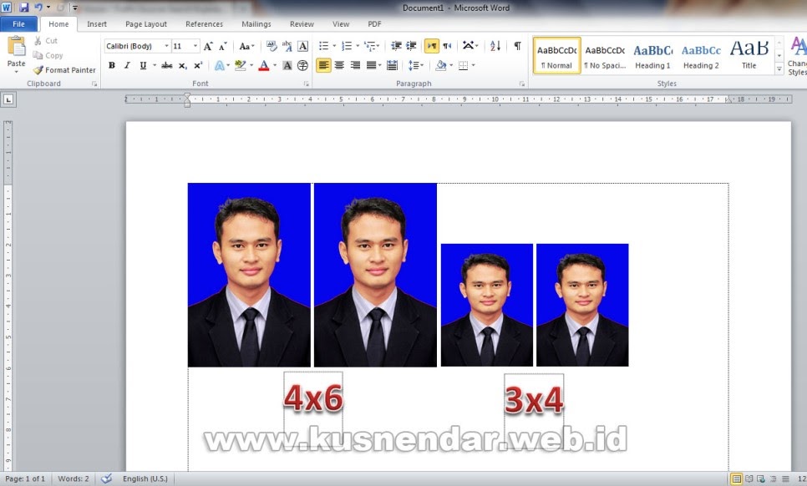Screen dimensions: 807x486
Task: Switch to the Insert tab
Action: [97, 24]
